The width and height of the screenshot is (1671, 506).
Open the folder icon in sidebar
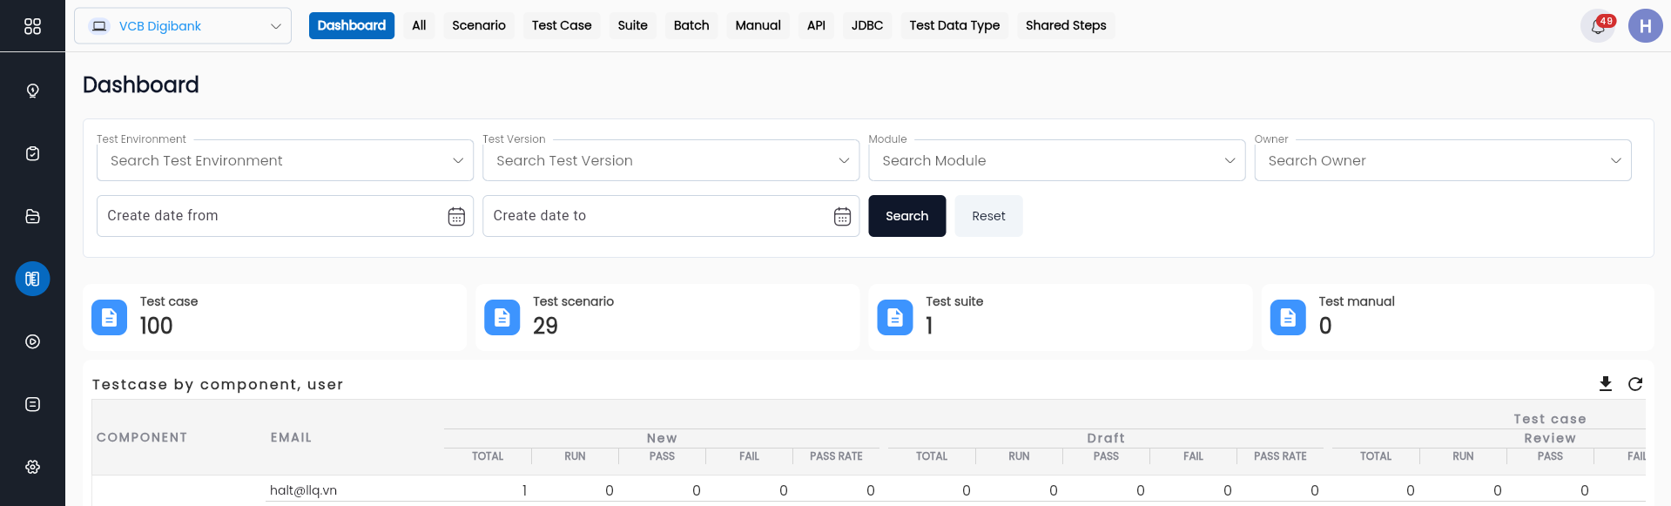pos(32,216)
